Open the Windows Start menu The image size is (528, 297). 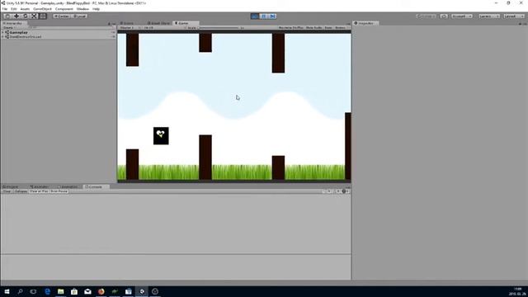[x=7, y=291]
